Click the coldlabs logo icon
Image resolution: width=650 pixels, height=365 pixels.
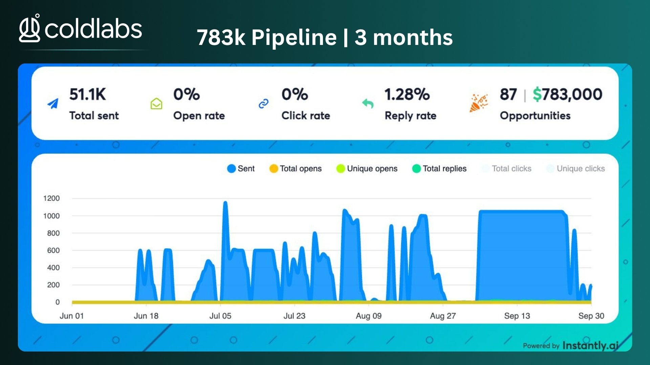tap(30, 28)
